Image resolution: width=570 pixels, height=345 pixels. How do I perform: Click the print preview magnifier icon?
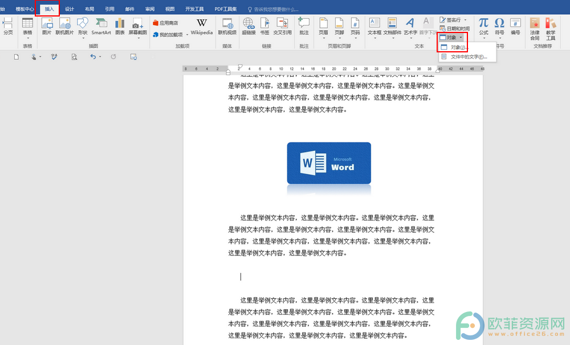click(x=74, y=57)
